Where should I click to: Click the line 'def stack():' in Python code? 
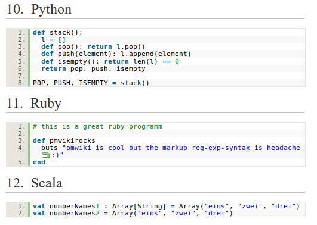[x=58, y=33]
